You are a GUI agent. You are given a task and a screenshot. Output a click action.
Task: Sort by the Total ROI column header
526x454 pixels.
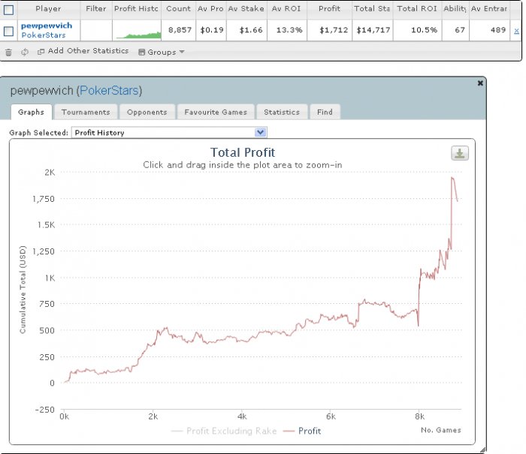[x=417, y=9]
